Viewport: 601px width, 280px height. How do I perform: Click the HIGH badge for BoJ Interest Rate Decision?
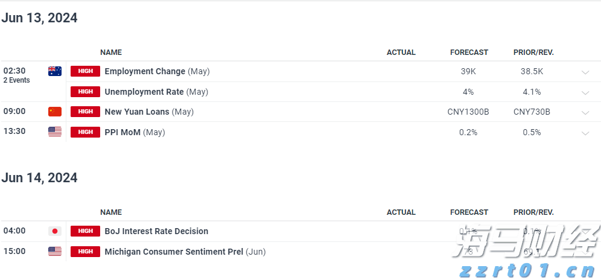pyautogui.click(x=85, y=231)
